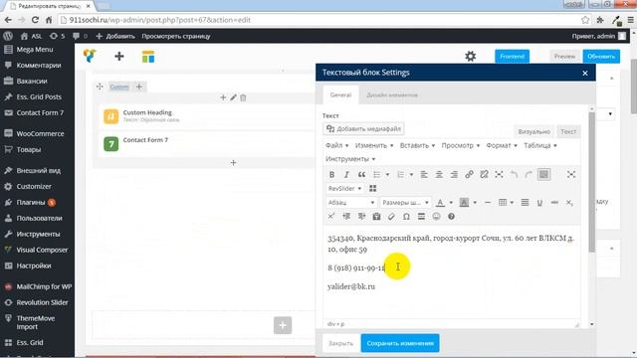Open Visual Composer templates icon
The image size is (637, 358).
(x=148, y=57)
